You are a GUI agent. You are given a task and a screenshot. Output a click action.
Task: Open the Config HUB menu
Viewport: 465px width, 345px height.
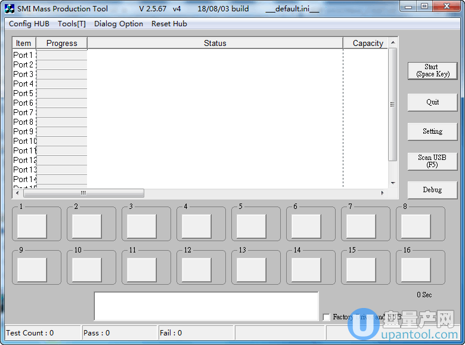pyautogui.click(x=29, y=24)
